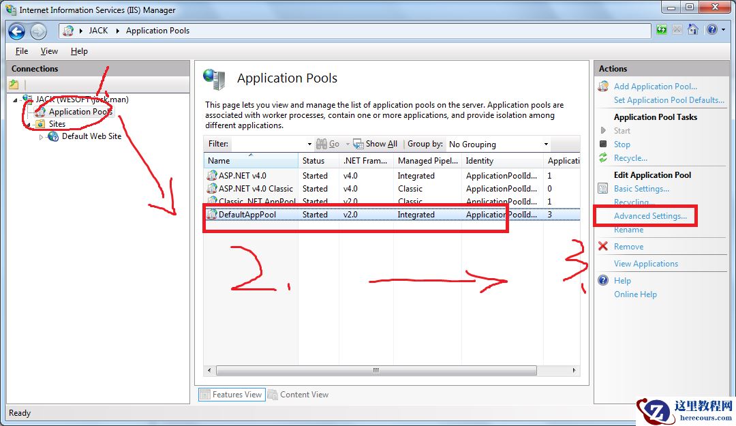This screenshot has height=426, width=736.
Task: Click the Show All button
Action: coord(375,144)
